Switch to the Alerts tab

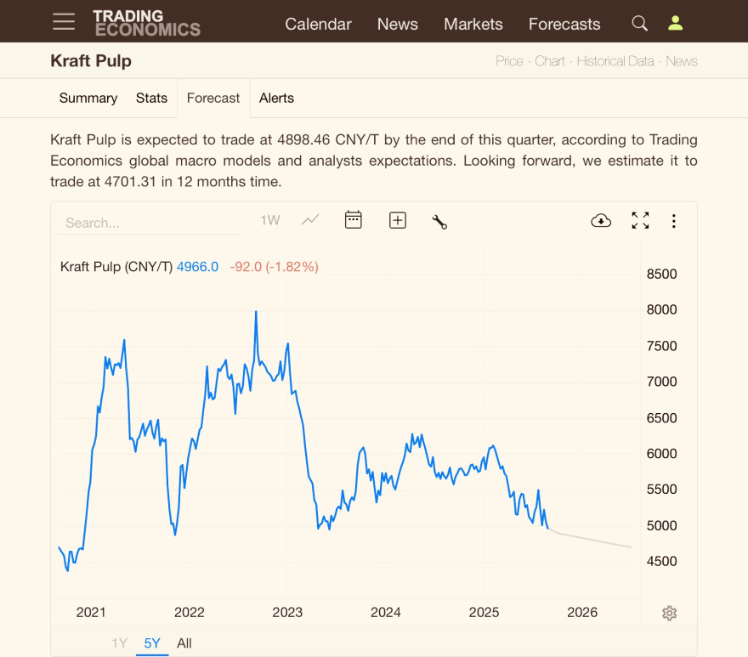coord(276,98)
